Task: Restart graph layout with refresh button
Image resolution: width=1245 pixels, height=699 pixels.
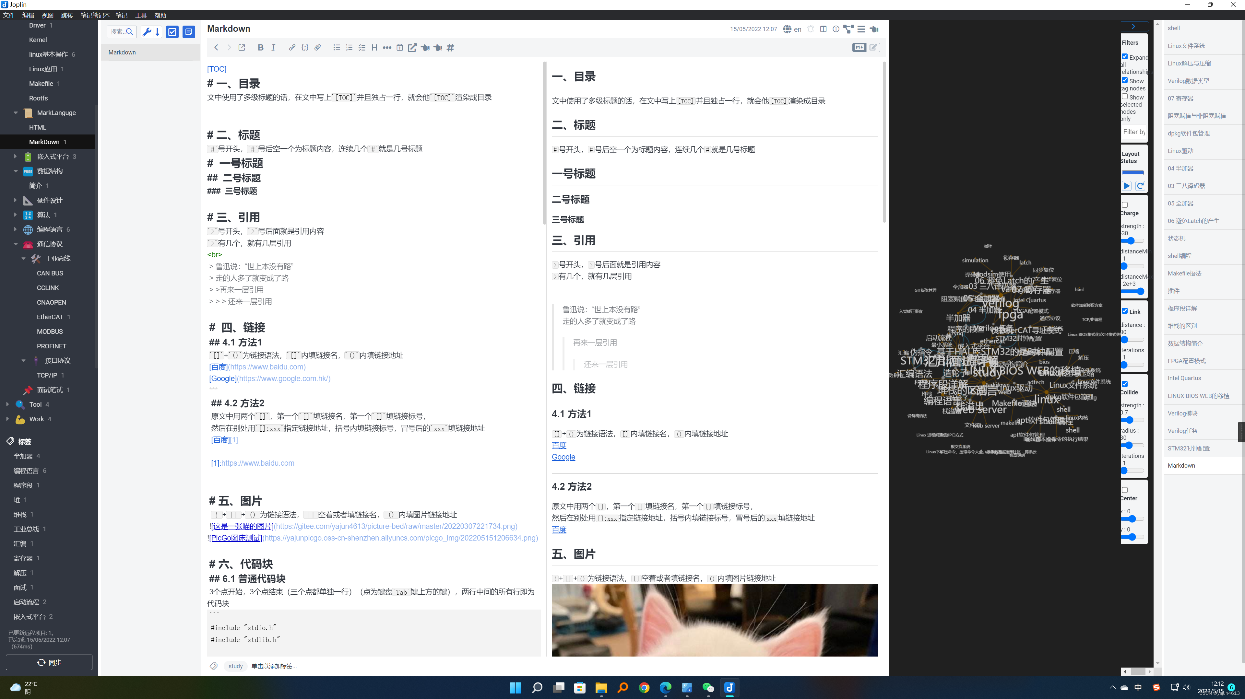Action: 1140,185
